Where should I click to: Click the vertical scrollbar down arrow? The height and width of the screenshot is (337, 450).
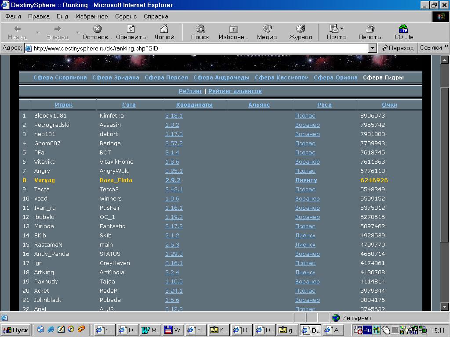tap(444, 307)
